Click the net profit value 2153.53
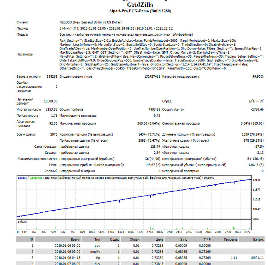 [52, 110]
